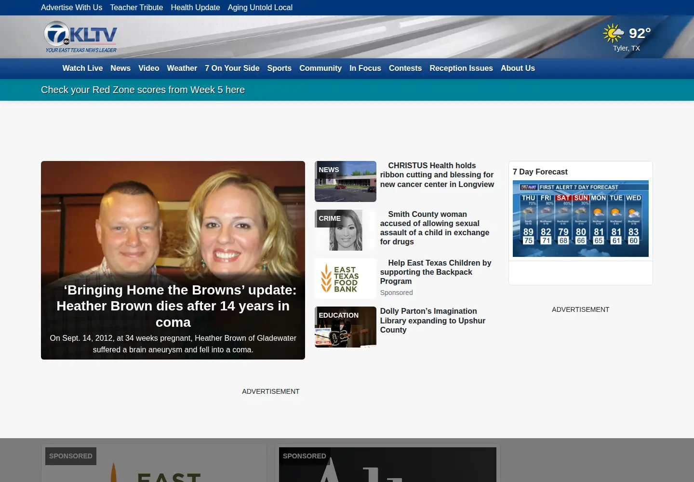Image resolution: width=694 pixels, height=482 pixels.
Task: Read CHRISTUS Health ribbon cutting headline
Action: pos(437,175)
